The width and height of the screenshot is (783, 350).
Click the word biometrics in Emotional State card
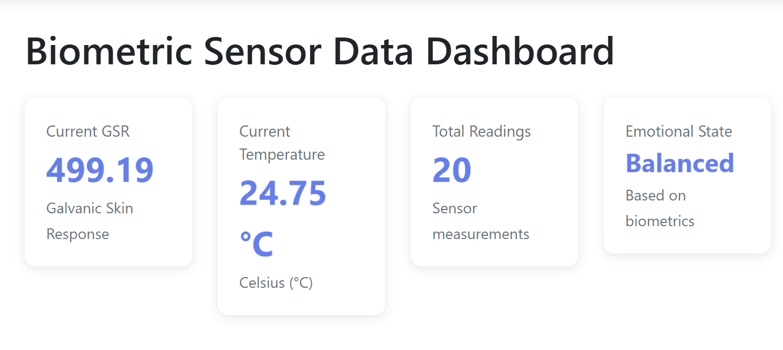(x=660, y=221)
